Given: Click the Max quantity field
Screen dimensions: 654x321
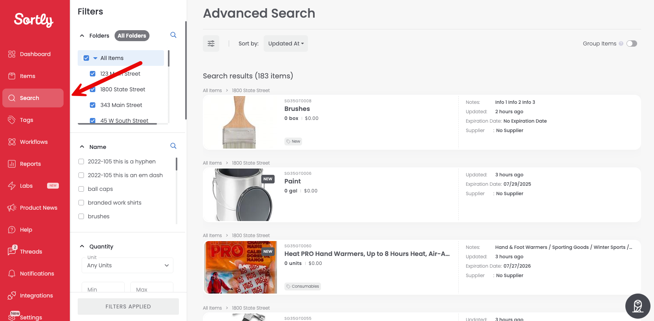Looking at the screenshot, I should 152,287.
